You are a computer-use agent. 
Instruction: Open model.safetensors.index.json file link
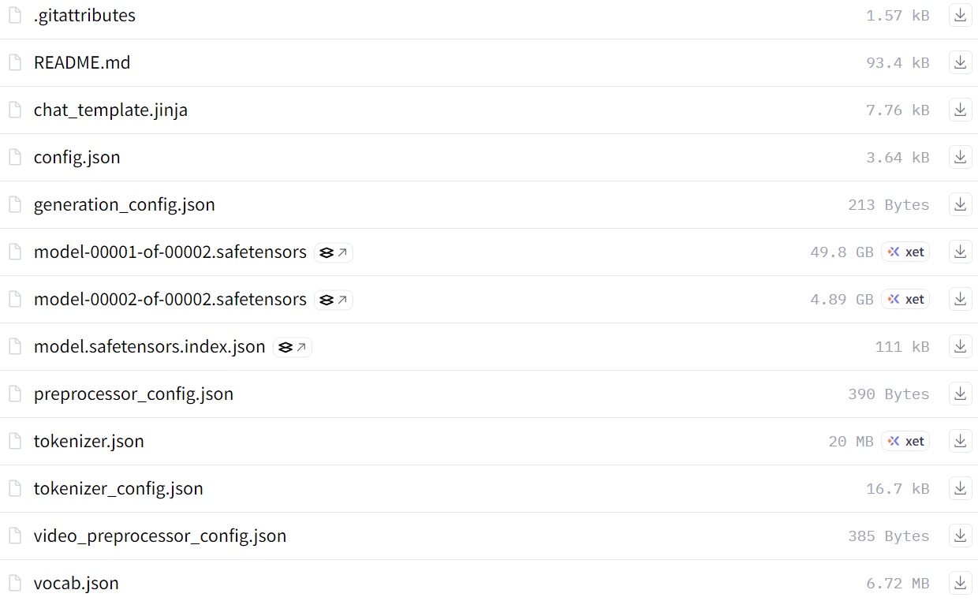[150, 346]
